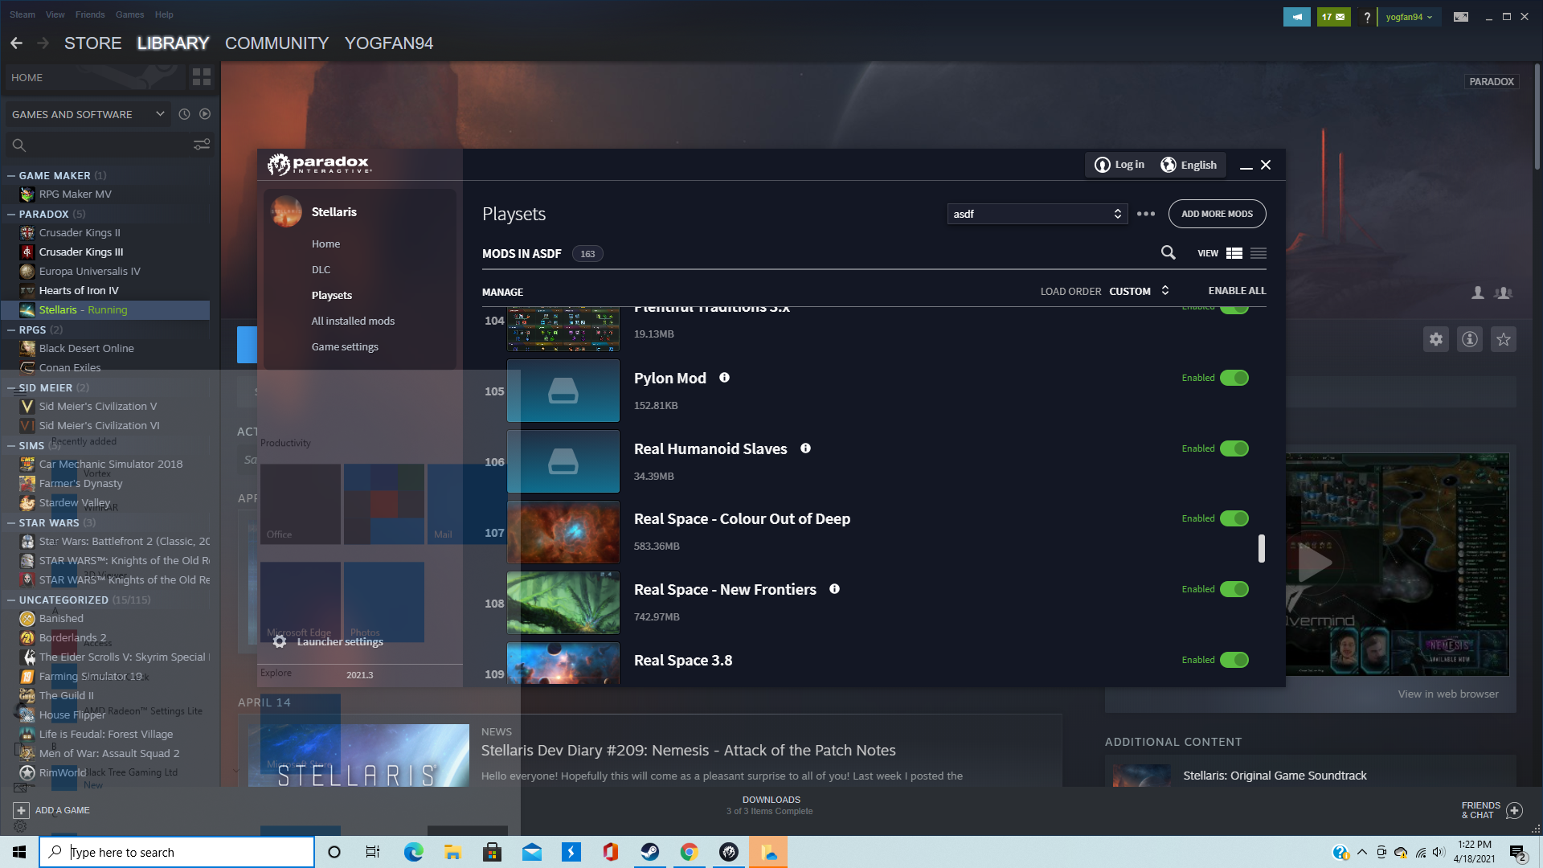The height and width of the screenshot is (868, 1543).
Task: Disable Real Space 3.8 mod toggle
Action: [1234, 660]
